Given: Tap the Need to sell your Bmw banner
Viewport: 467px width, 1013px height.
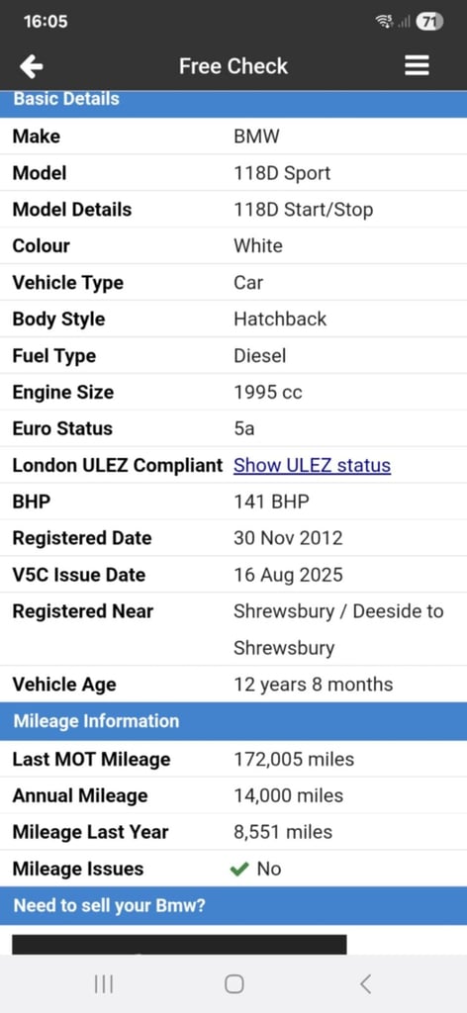Looking at the screenshot, I should (x=233, y=906).
